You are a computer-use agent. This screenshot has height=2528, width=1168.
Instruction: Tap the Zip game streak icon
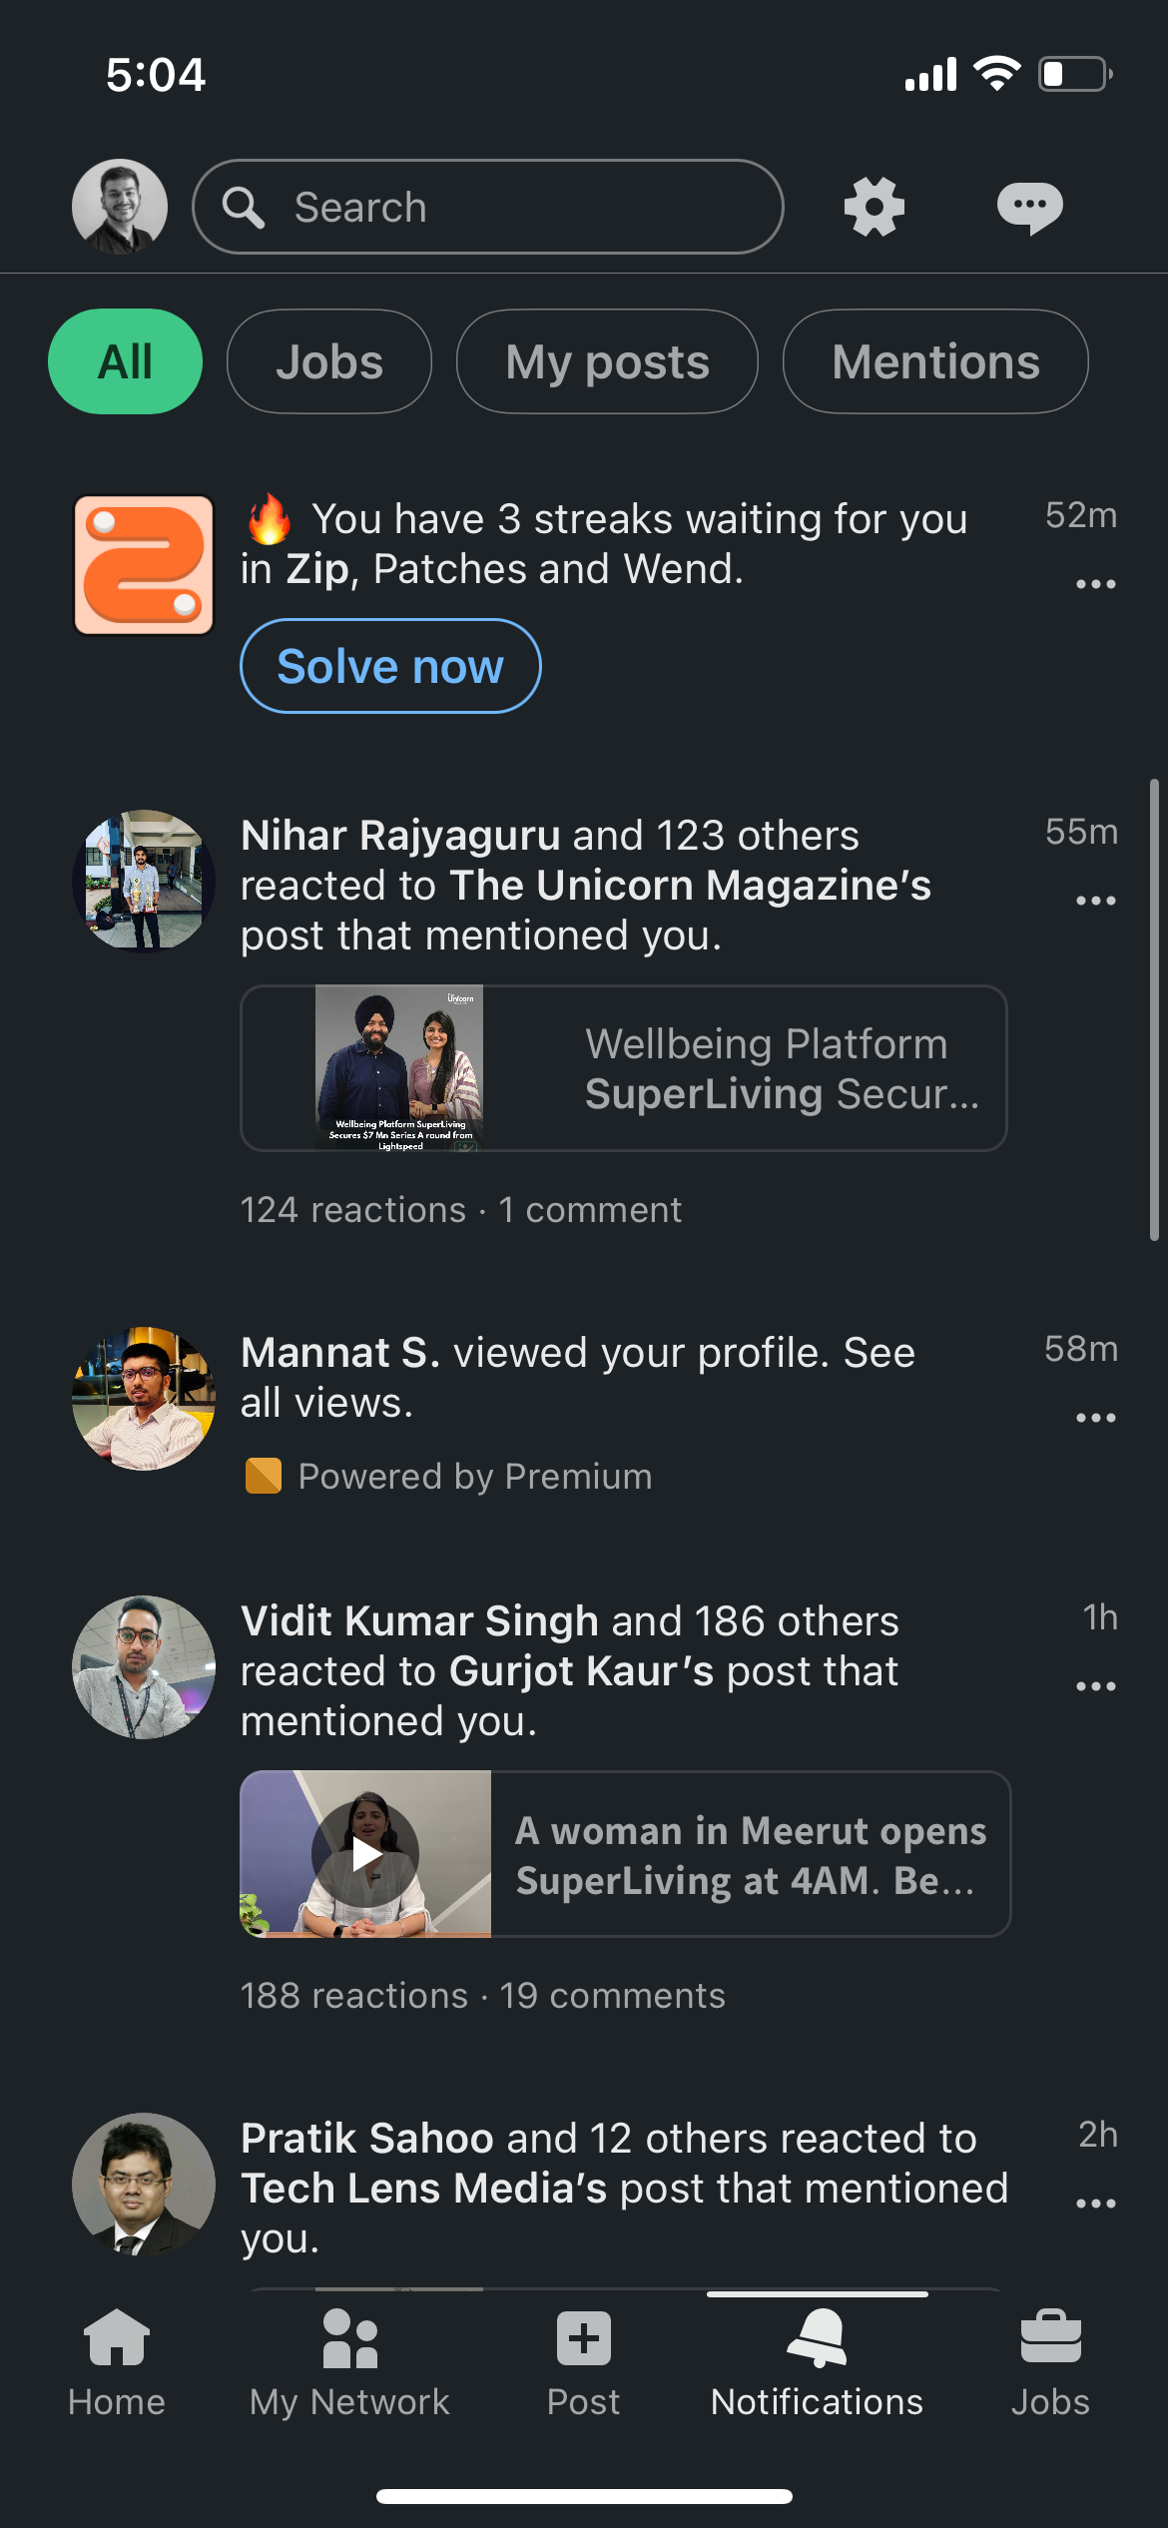144,565
